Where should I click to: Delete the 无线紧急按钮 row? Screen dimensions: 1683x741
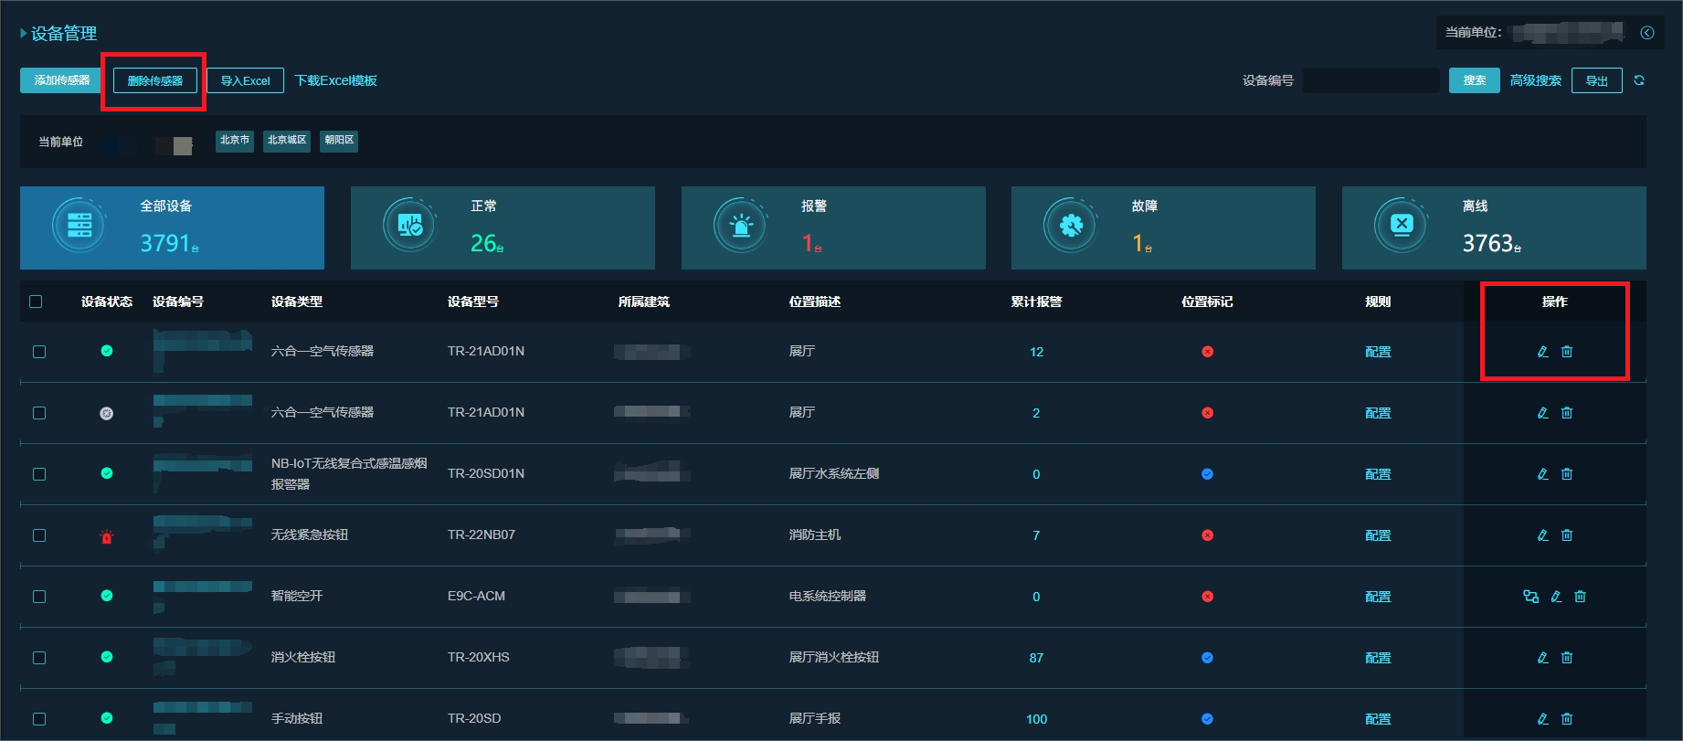pyautogui.click(x=1567, y=535)
